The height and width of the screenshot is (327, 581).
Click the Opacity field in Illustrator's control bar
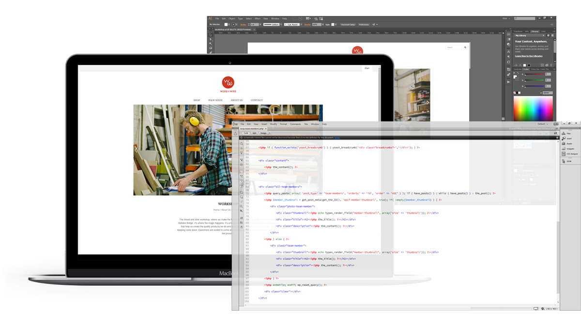click(x=316, y=24)
